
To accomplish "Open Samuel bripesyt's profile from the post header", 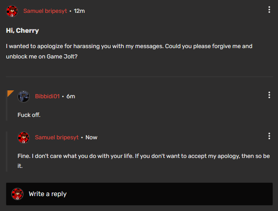I will [x=45, y=11].
